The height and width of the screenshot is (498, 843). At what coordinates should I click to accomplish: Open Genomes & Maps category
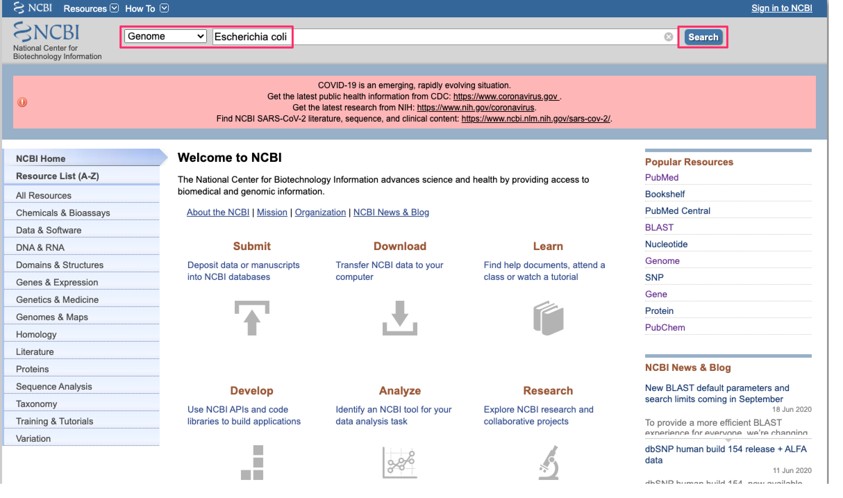82,317
